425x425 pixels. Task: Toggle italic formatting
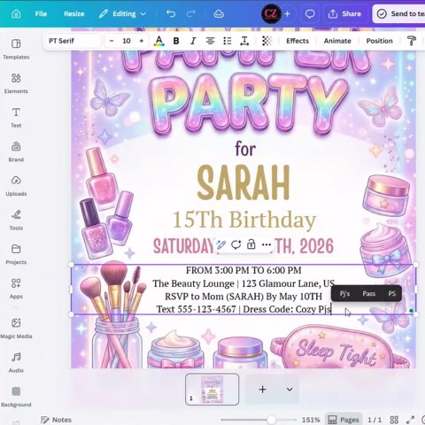click(193, 41)
